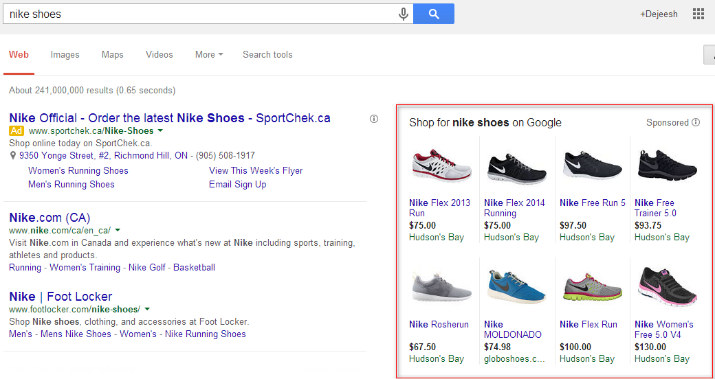Open Nike Rosherun product title
Screen dimensions: 715x379
(439, 324)
